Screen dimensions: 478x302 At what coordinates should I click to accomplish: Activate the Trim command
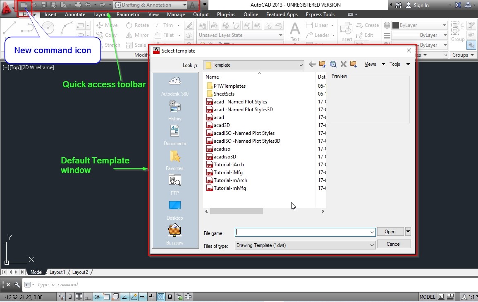click(x=167, y=25)
